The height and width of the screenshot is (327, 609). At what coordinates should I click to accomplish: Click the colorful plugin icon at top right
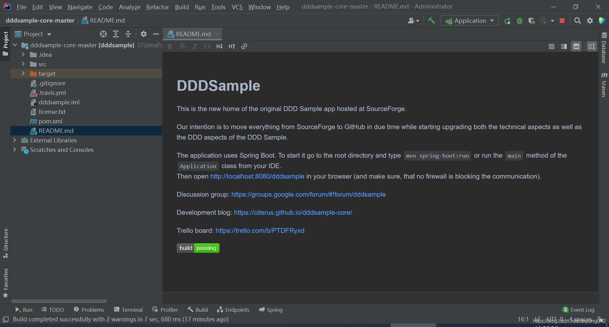click(x=602, y=21)
